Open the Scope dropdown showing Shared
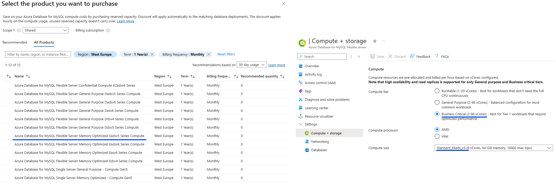Image resolution: width=556 pixels, height=184 pixels. coord(46,30)
